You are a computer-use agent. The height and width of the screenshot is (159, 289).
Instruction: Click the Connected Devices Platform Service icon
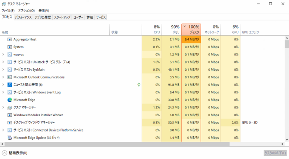point(10,130)
